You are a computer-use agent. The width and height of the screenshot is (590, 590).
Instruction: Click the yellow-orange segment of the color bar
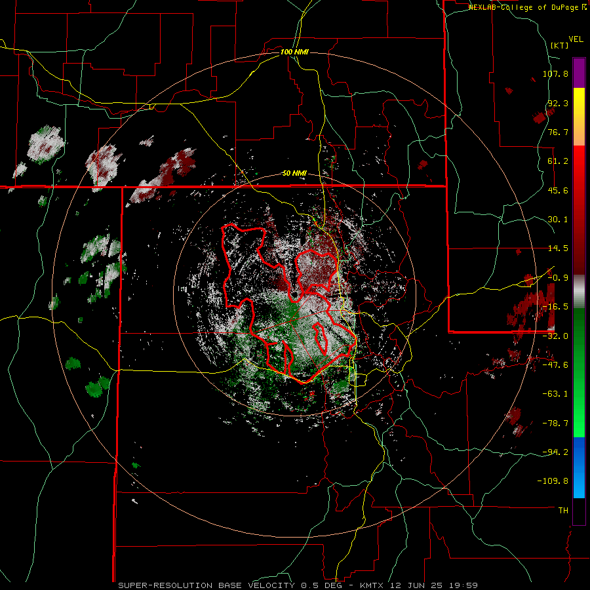579,117
